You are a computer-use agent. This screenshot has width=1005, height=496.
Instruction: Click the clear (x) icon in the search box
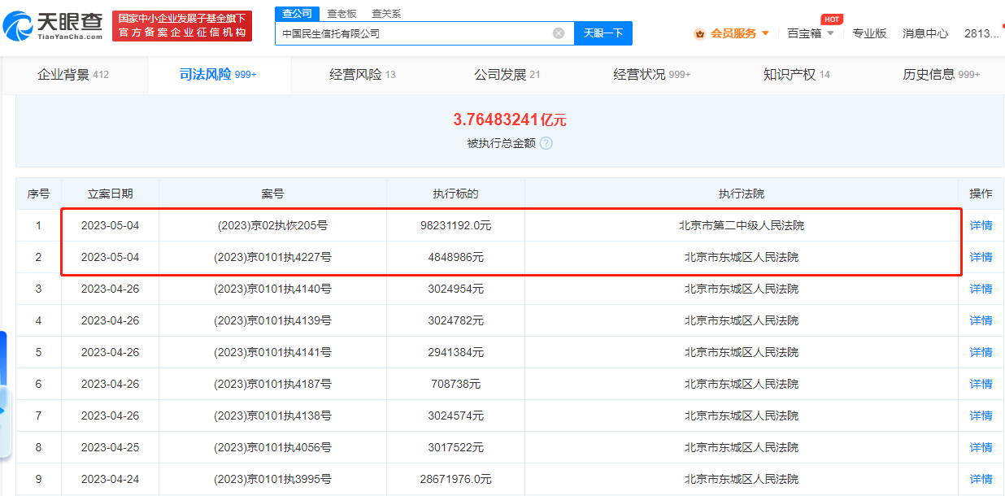[558, 33]
